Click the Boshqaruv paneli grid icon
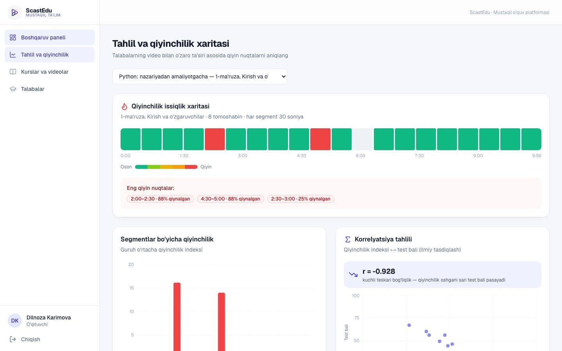Image resolution: width=562 pixels, height=351 pixels. 13,37
